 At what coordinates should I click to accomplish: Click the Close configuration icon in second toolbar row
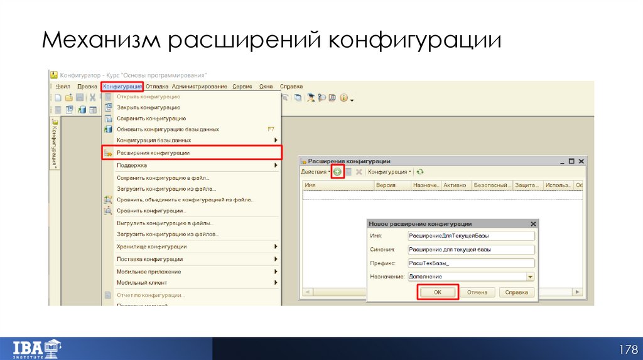(x=69, y=109)
